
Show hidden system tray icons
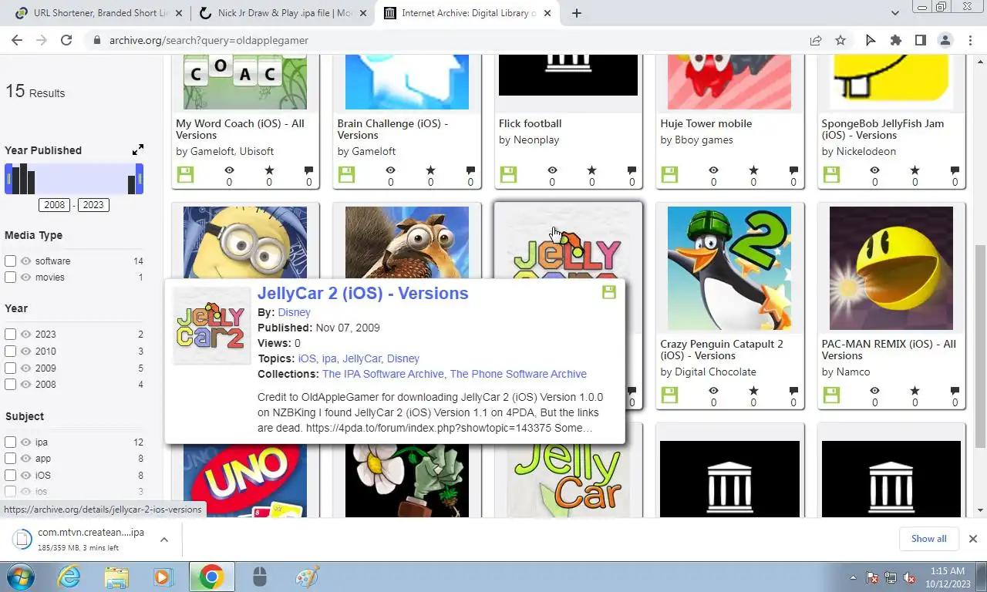click(854, 577)
